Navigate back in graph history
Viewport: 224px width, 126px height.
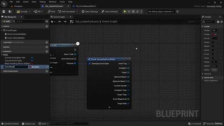(x=59, y=22)
